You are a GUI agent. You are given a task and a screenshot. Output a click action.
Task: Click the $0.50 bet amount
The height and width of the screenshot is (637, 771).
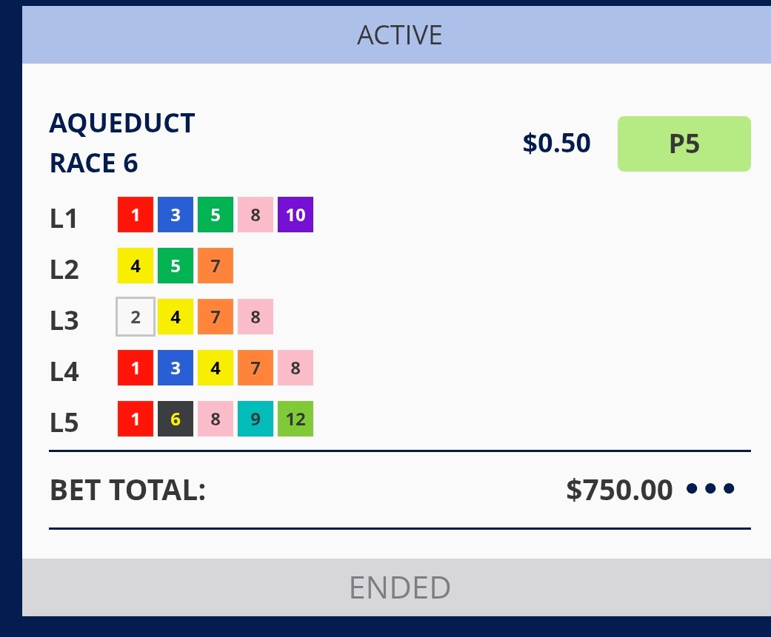(556, 143)
